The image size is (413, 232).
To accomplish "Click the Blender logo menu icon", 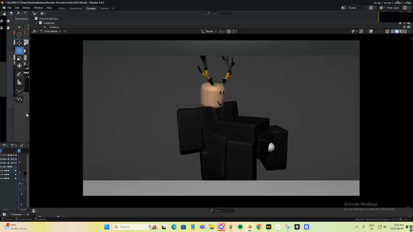I will click(4, 8).
